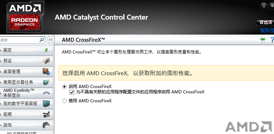Click the pushpin icon beside 固定
Screen dimensions: 274x134
click(46, 50)
